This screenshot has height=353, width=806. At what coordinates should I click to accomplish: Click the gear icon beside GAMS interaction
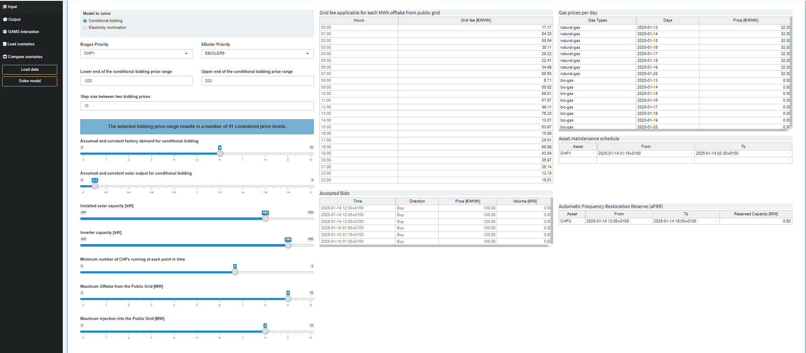pyautogui.click(x=5, y=32)
